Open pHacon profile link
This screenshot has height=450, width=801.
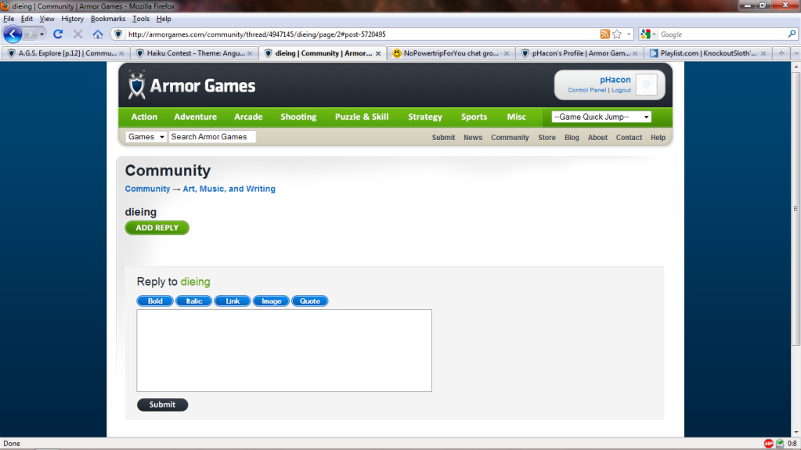coord(615,80)
